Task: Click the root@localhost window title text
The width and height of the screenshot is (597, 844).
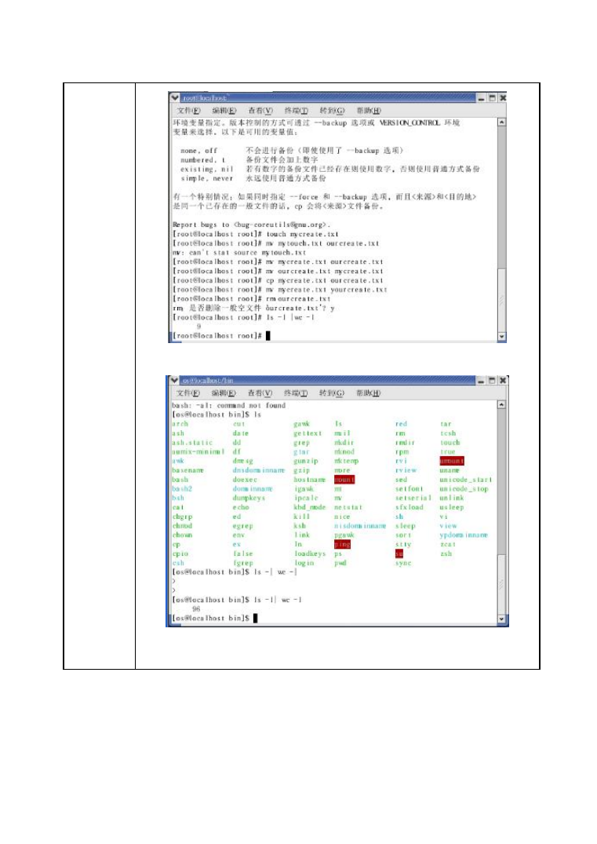Action: [x=205, y=98]
